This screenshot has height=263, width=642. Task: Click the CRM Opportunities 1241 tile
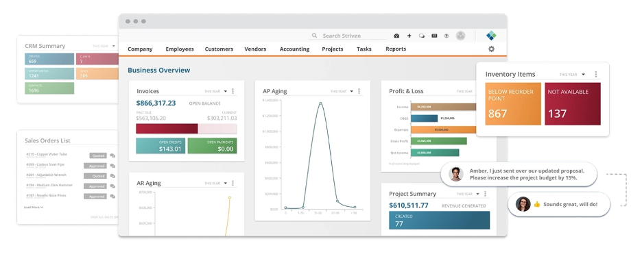pos(49,73)
